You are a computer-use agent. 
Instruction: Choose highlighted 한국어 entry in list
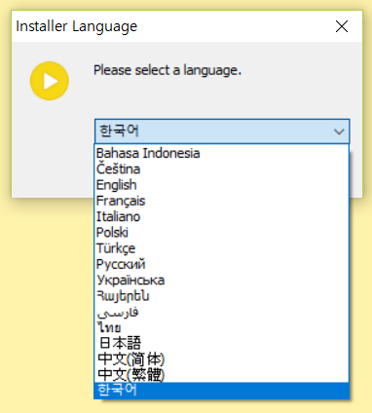pyautogui.click(x=222, y=391)
